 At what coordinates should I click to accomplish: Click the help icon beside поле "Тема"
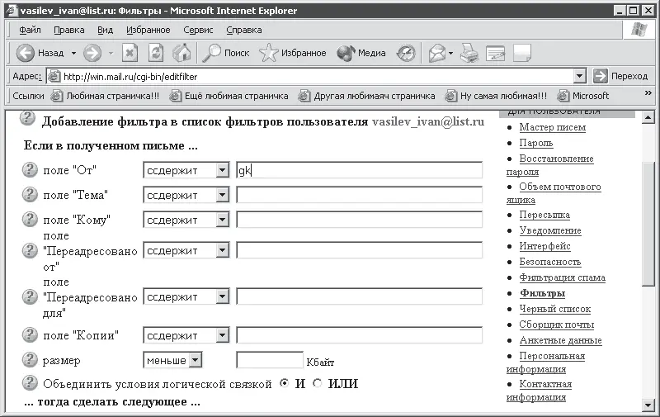pos(30,195)
